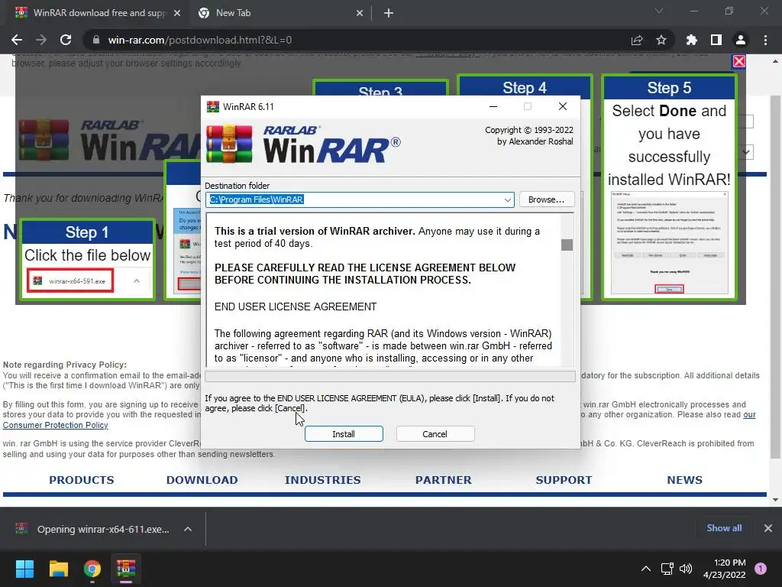
Task: Click the license agreement scrollbar thumb
Action: (x=567, y=245)
